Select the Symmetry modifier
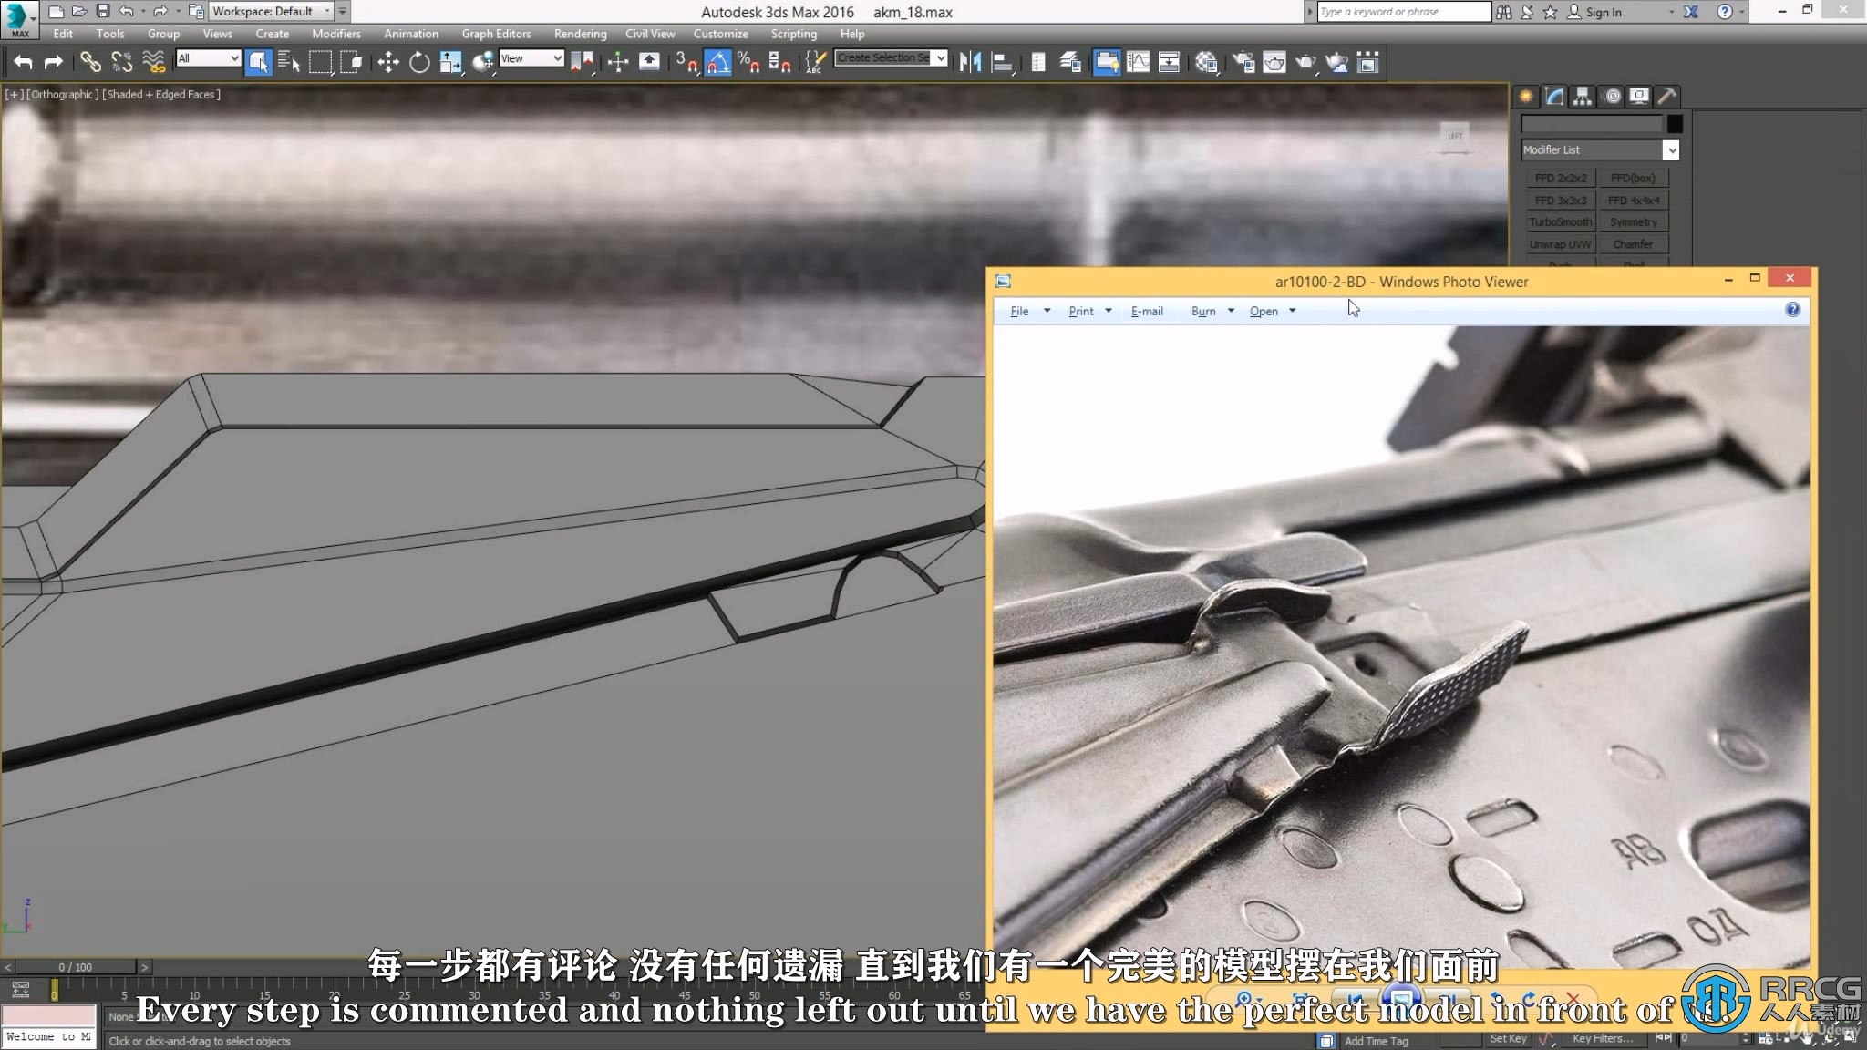The height and width of the screenshot is (1050, 1867). pyautogui.click(x=1633, y=221)
